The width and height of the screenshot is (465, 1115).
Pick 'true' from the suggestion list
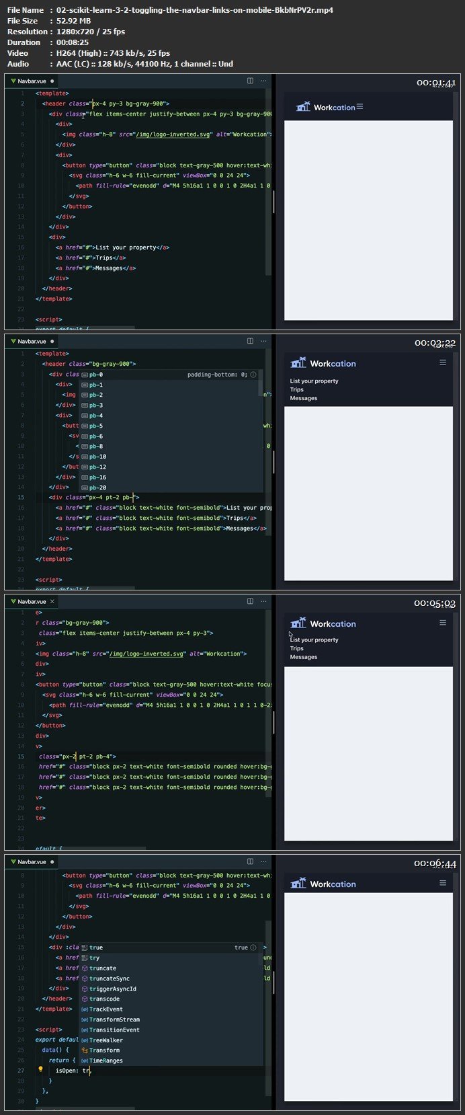point(169,948)
